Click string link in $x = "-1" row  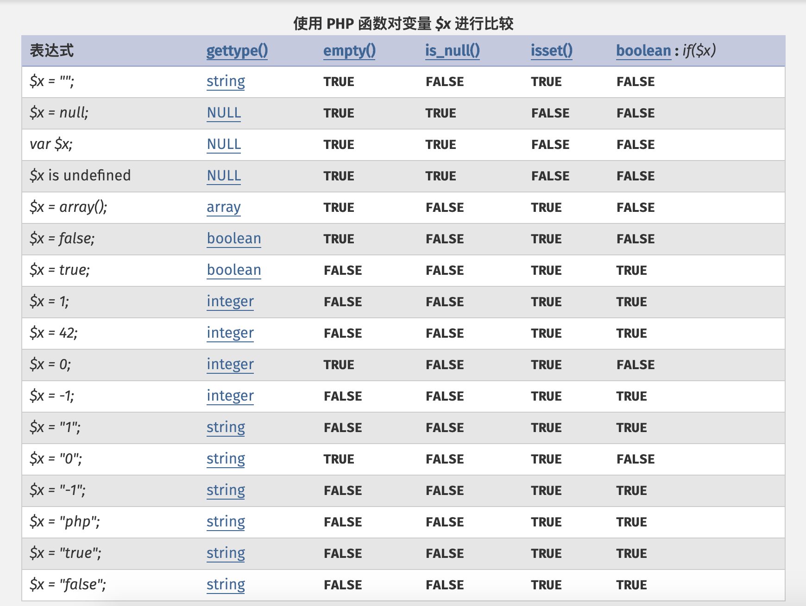click(x=226, y=490)
